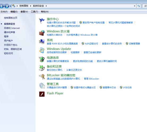Open the recent pages dropdown beside Forward
The height and width of the screenshot is (132, 147).
click(10, 6)
